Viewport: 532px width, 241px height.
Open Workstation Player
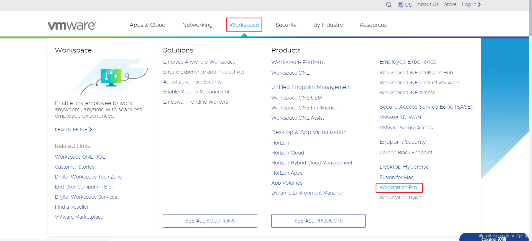tap(401, 197)
